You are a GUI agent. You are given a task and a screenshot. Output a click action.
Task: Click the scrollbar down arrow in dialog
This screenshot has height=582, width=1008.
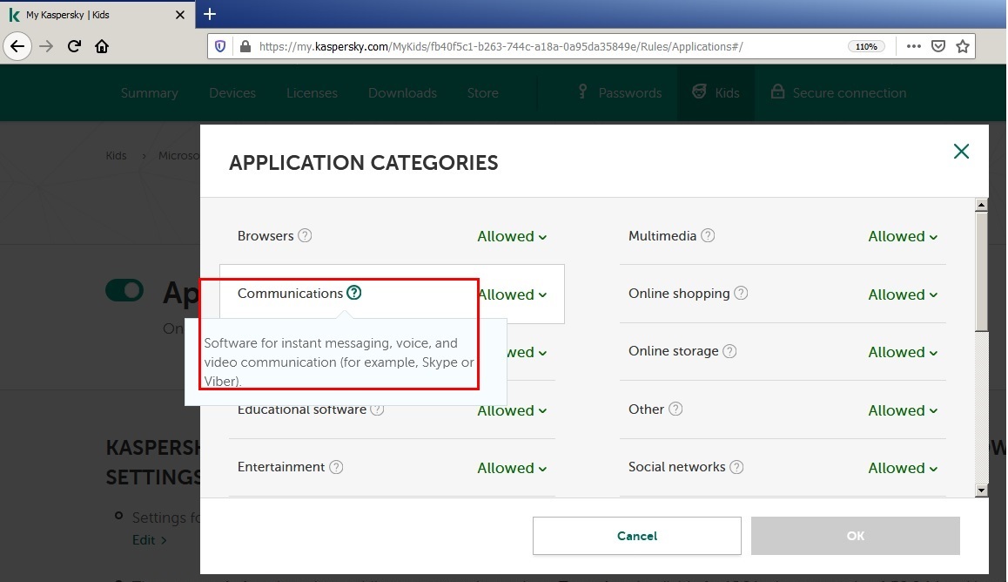[982, 491]
